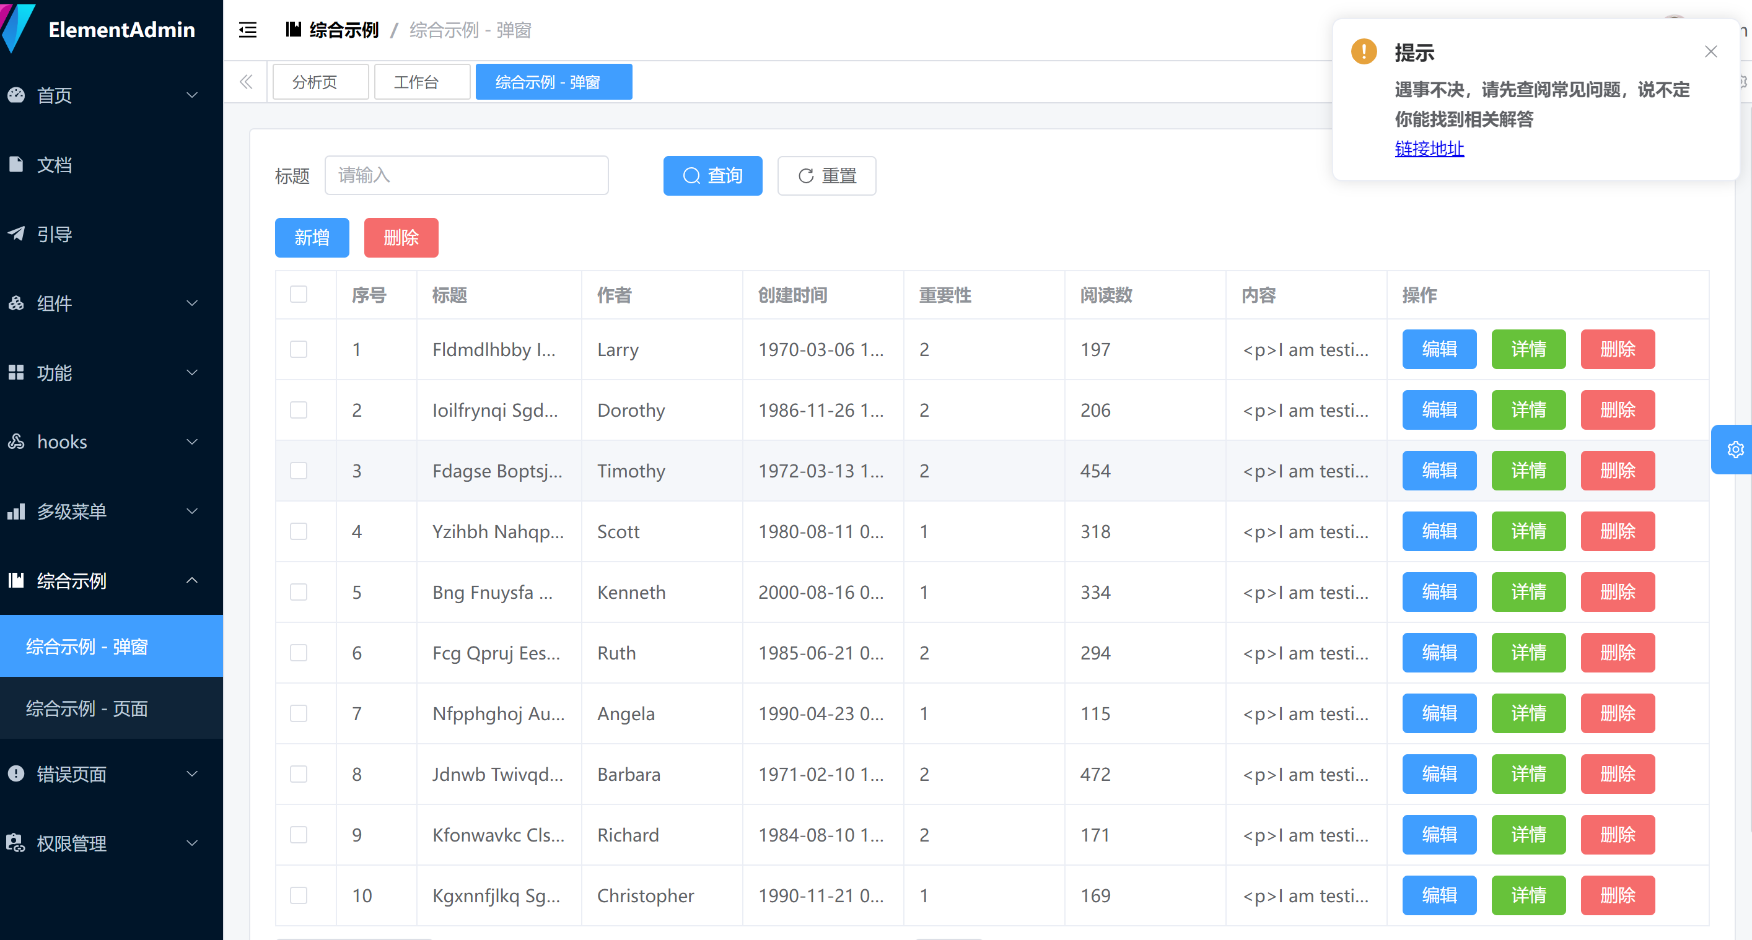Open the 文档 sidebar menu item

pos(112,165)
